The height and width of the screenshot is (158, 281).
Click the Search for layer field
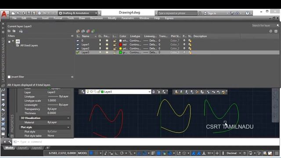(263, 25)
